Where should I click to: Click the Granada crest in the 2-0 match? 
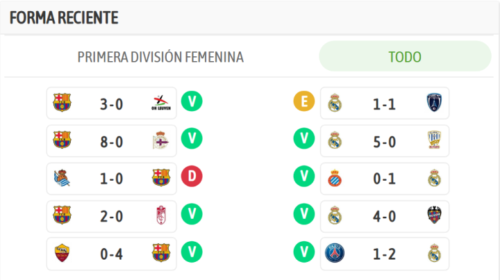click(160, 216)
